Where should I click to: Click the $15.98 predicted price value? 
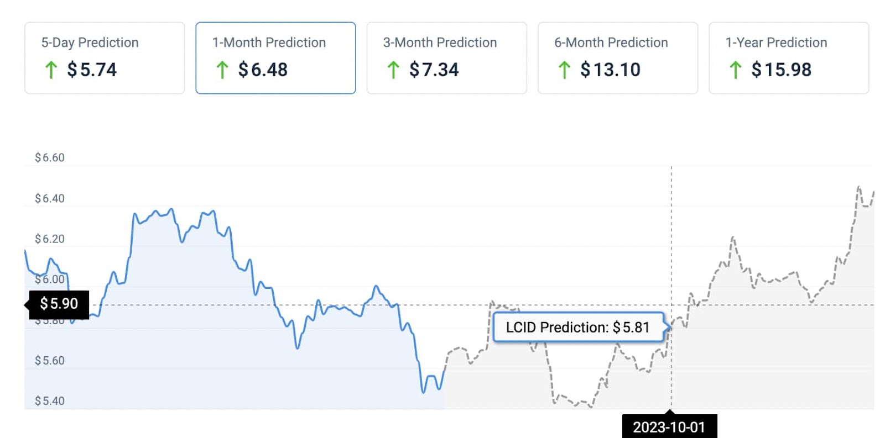point(781,70)
